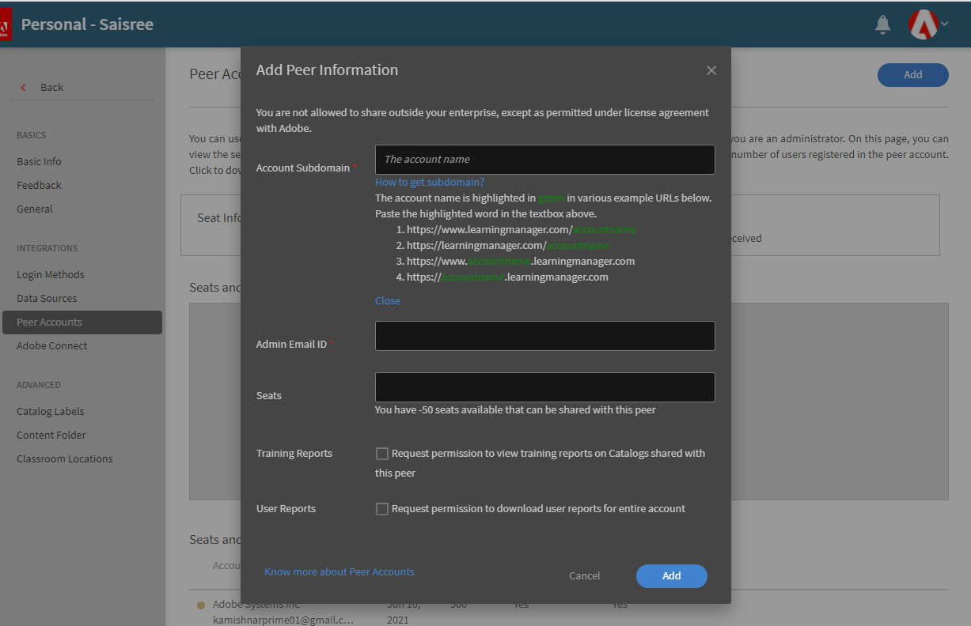Open the user profile avatar menu
971x626 pixels.
click(x=924, y=25)
